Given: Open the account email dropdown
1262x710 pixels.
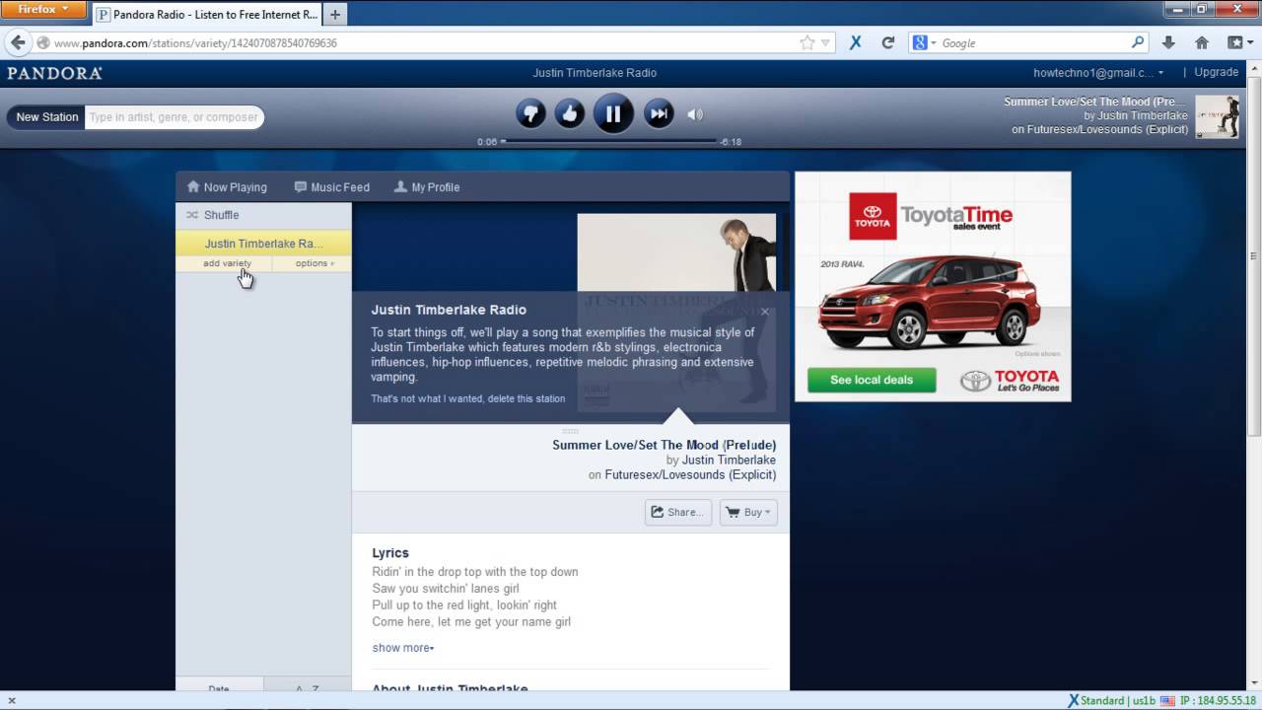Looking at the screenshot, I should click(x=1098, y=72).
